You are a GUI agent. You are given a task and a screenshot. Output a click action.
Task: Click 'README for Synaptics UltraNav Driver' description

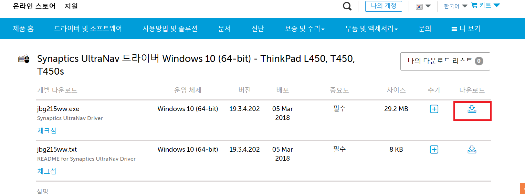[86, 159]
